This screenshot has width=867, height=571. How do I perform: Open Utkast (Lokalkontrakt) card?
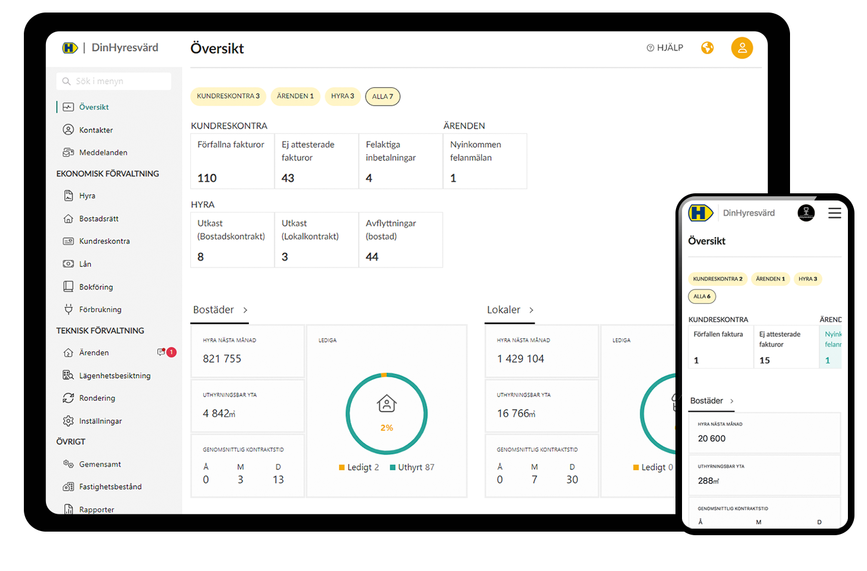(317, 240)
